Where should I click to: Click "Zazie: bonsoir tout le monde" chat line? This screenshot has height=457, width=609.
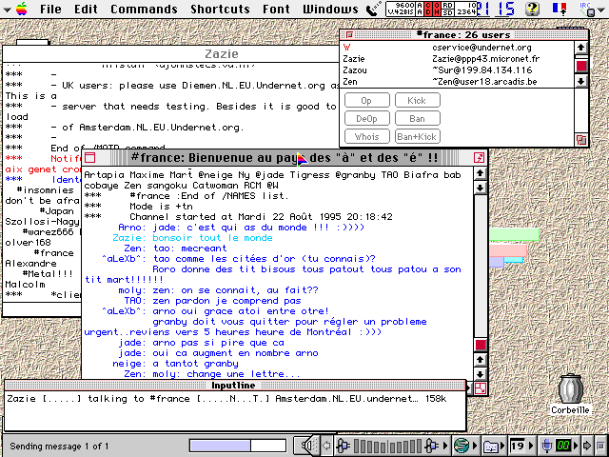pos(192,238)
